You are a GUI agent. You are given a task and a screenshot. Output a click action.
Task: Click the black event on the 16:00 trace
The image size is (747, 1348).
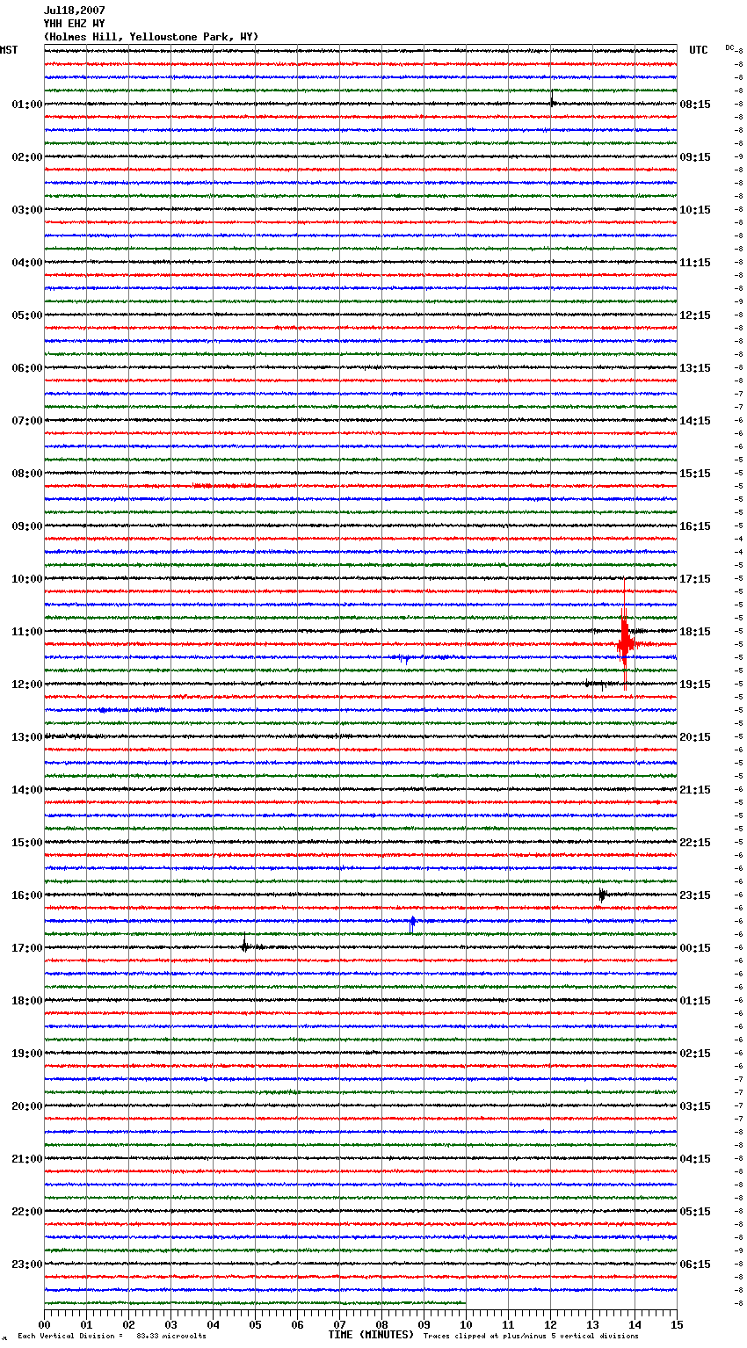tap(602, 895)
